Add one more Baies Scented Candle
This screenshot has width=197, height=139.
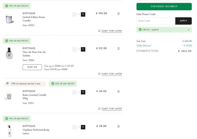click(83, 92)
